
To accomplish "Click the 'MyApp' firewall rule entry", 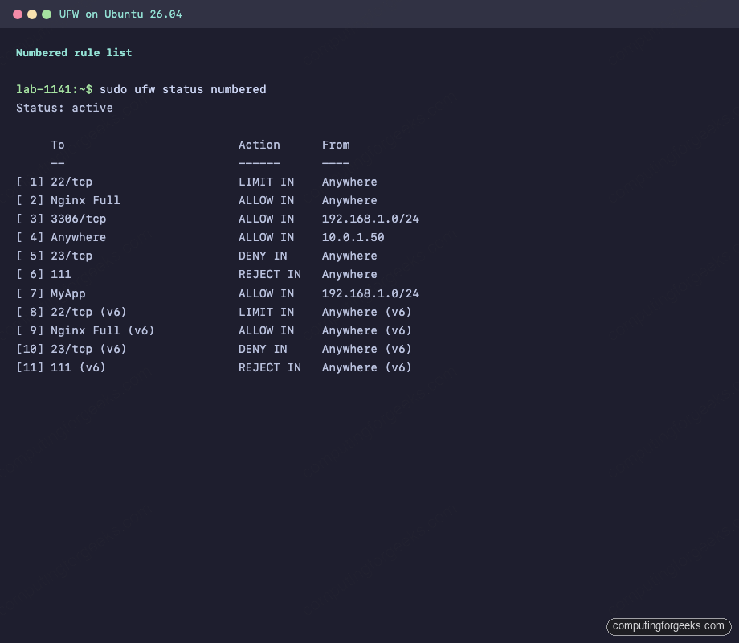I will coord(67,293).
